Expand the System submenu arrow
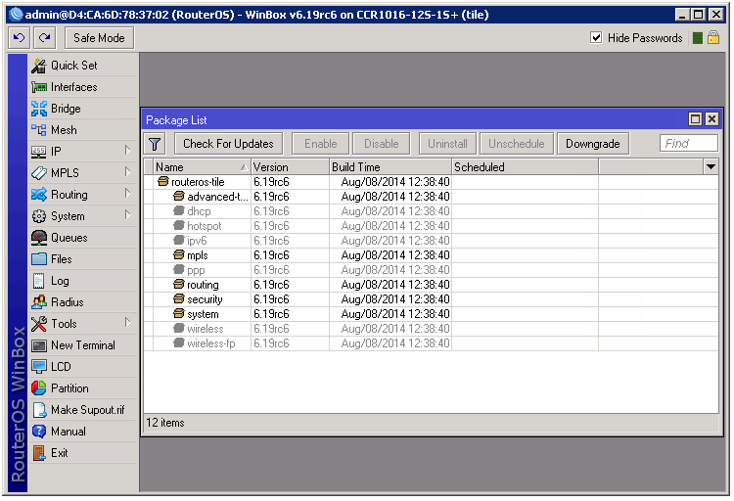 coord(127,215)
